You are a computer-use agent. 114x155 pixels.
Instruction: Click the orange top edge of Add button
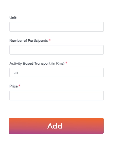(56, 119)
